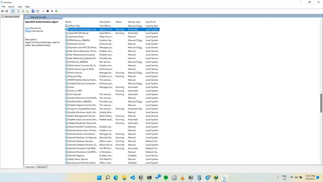Open the Terminal icon on taskbar

(x=149, y=177)
